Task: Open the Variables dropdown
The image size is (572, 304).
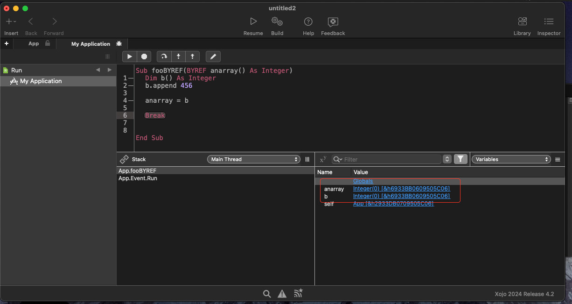Action: click(x=511, y=159)
